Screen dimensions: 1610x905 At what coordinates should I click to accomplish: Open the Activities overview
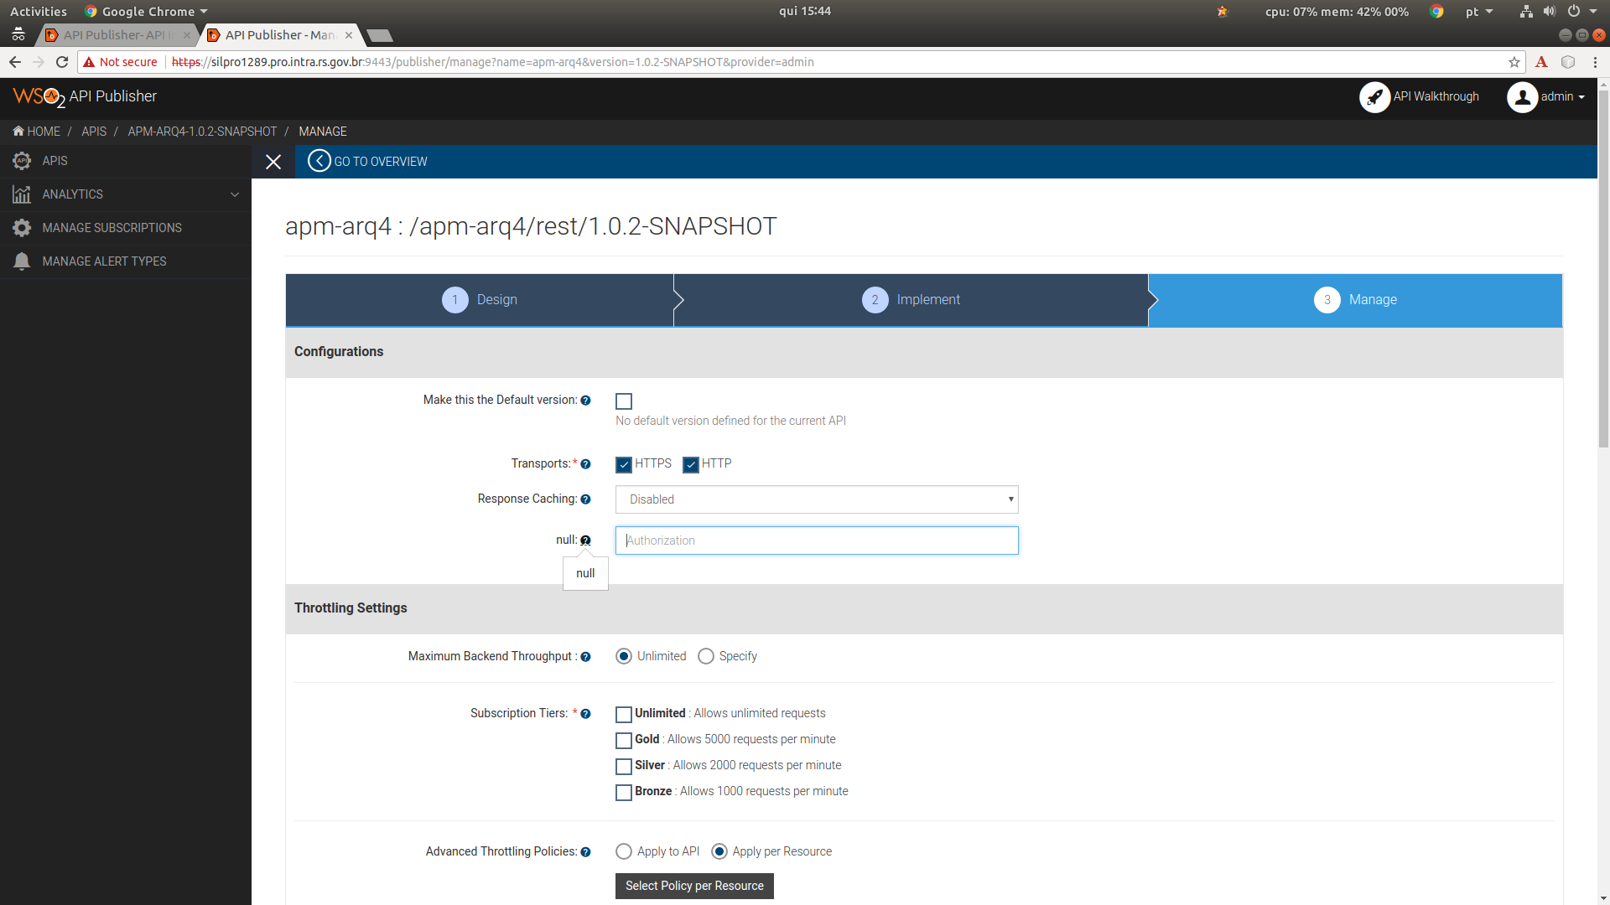(x=39, y=12)
